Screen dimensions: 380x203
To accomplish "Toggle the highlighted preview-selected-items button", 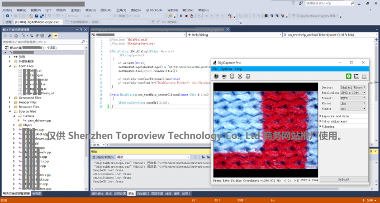I will [x=55, y=36].
